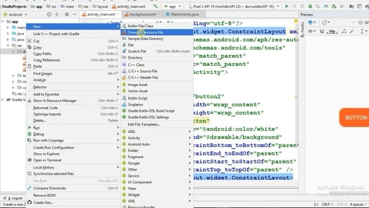Click the eye view options icon in Preview

click(311, 31)
